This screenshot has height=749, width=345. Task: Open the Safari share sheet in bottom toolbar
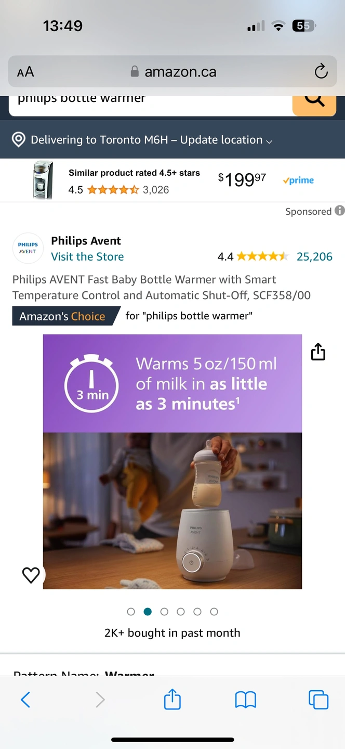point(172,699)
